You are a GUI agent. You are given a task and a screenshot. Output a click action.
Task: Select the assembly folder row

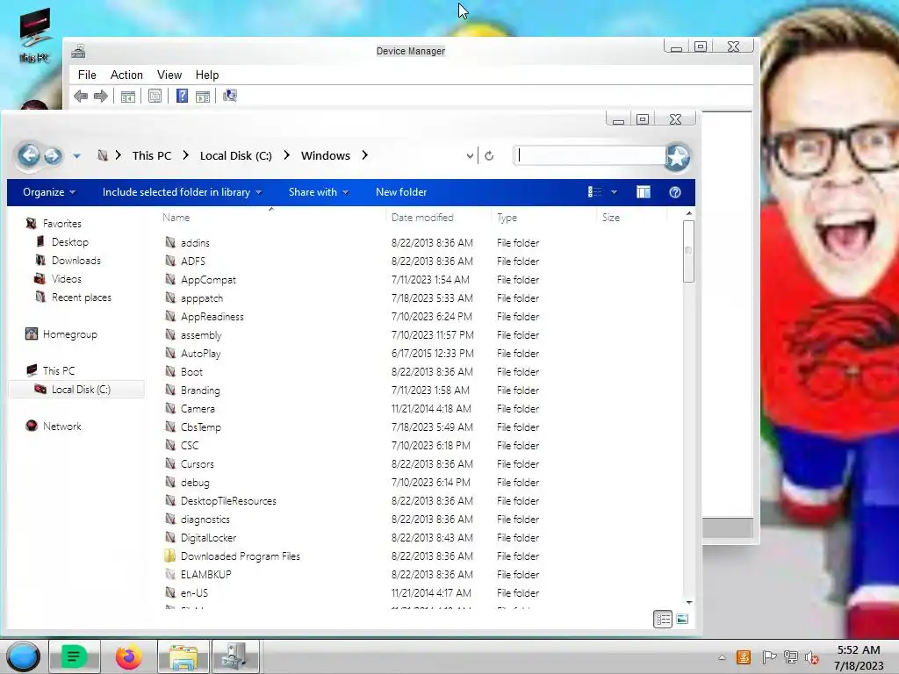click(352, 334)
